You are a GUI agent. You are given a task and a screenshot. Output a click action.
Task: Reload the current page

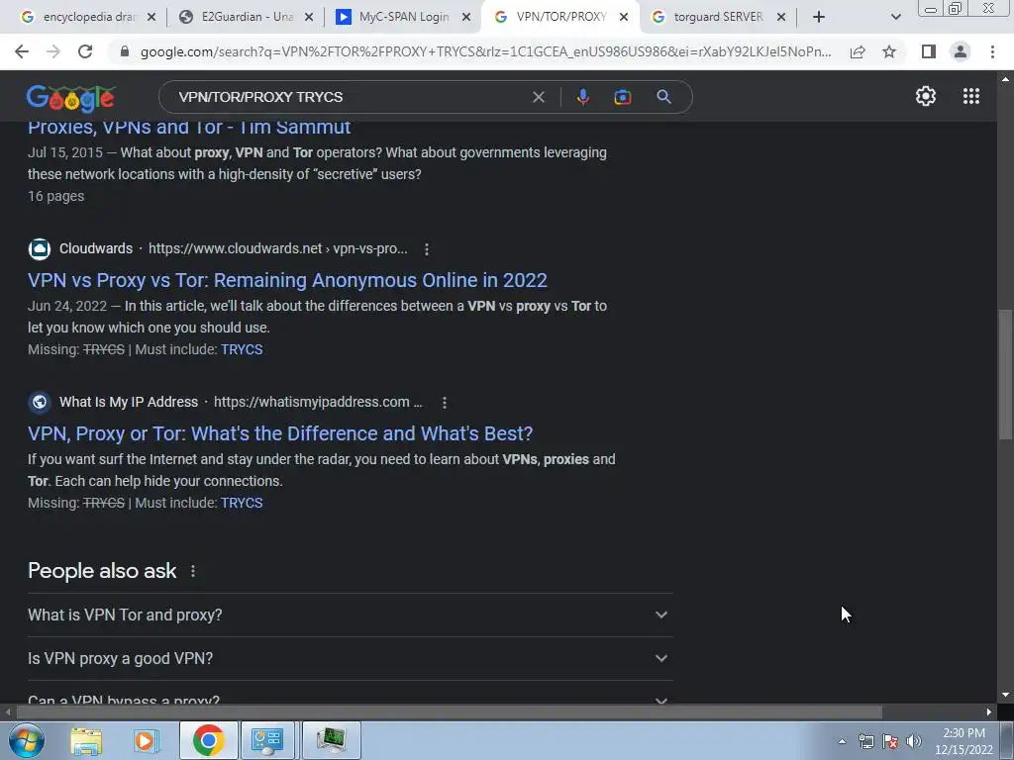85,51
